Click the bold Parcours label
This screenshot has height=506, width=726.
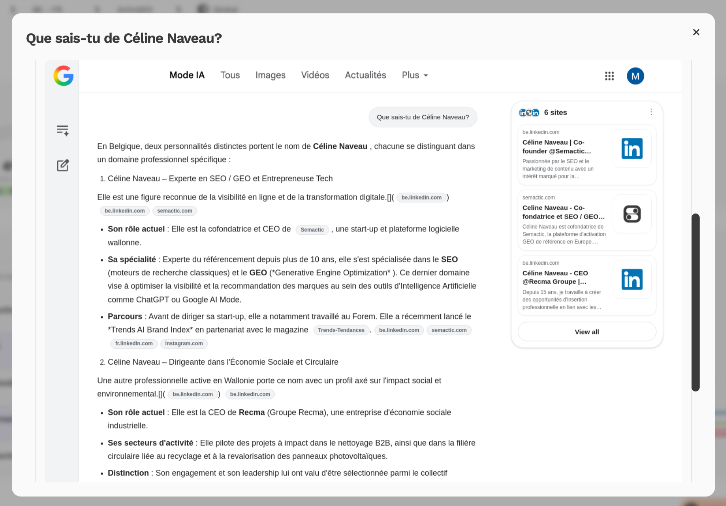(x=125, y=316)
